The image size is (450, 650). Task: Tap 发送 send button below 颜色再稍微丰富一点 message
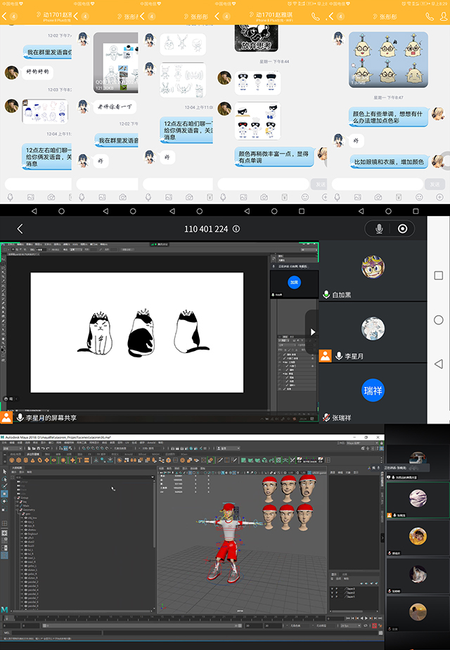319,184
